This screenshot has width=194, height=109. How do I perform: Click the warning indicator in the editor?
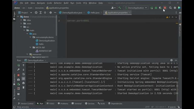coord(168,17)
